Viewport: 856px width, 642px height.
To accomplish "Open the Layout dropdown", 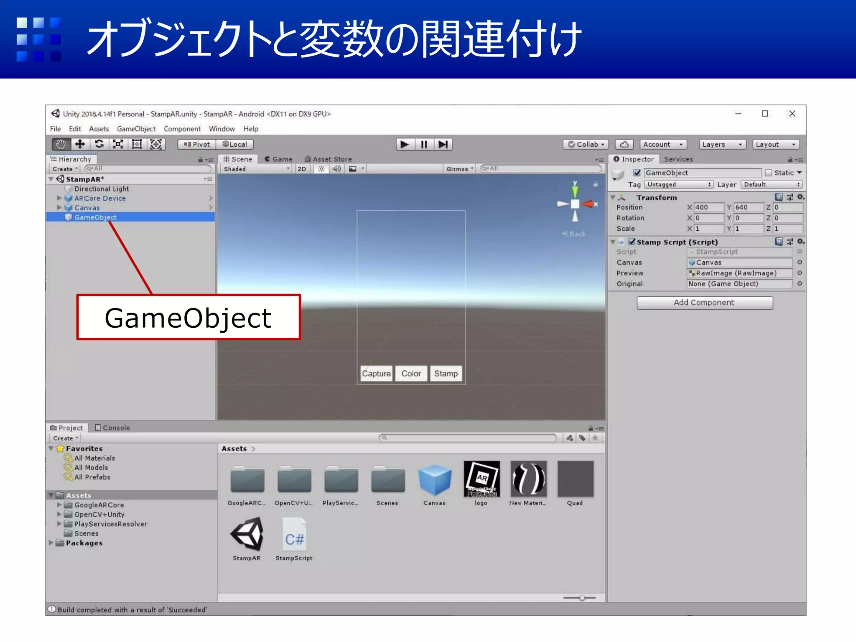I will [776, 145].
